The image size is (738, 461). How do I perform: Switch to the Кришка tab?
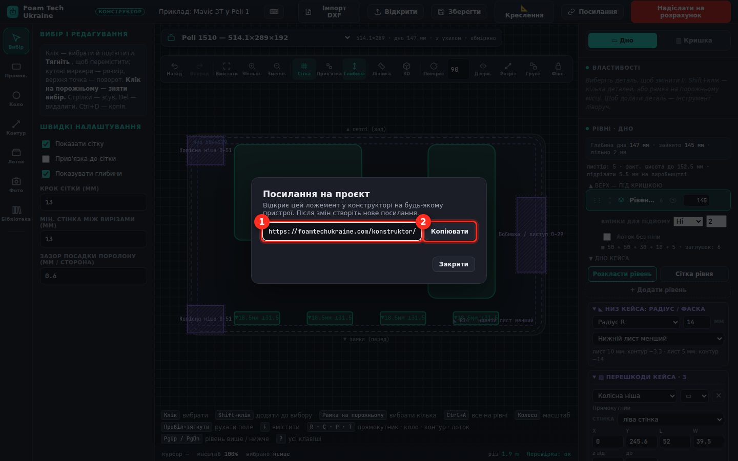(694, 40)
